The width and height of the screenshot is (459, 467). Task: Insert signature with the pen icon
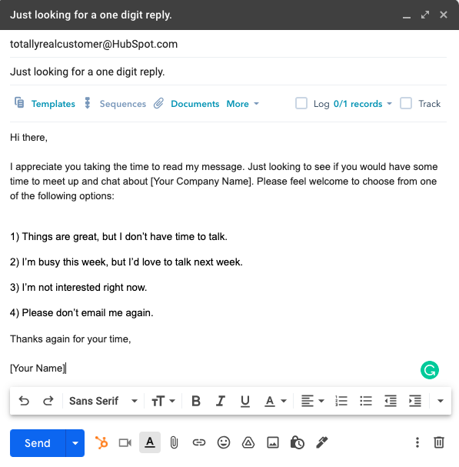[322, 442]
